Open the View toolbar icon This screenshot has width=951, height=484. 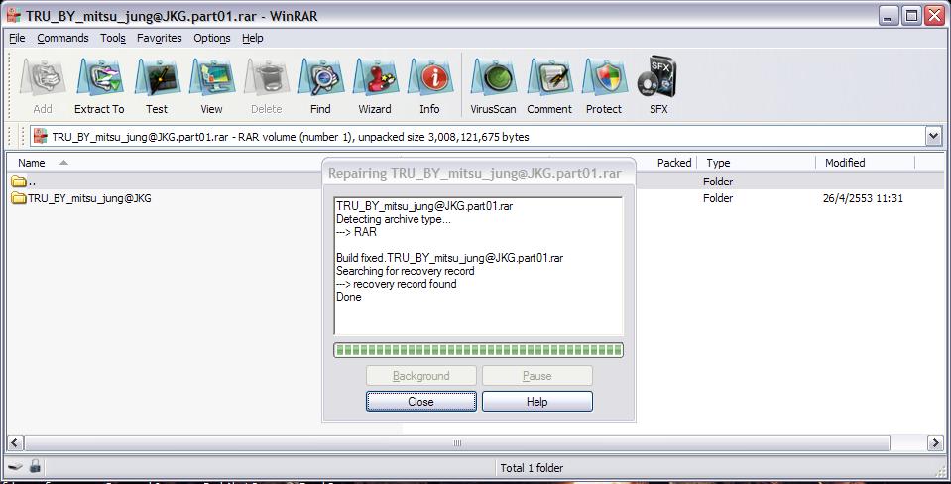(211, 78)
